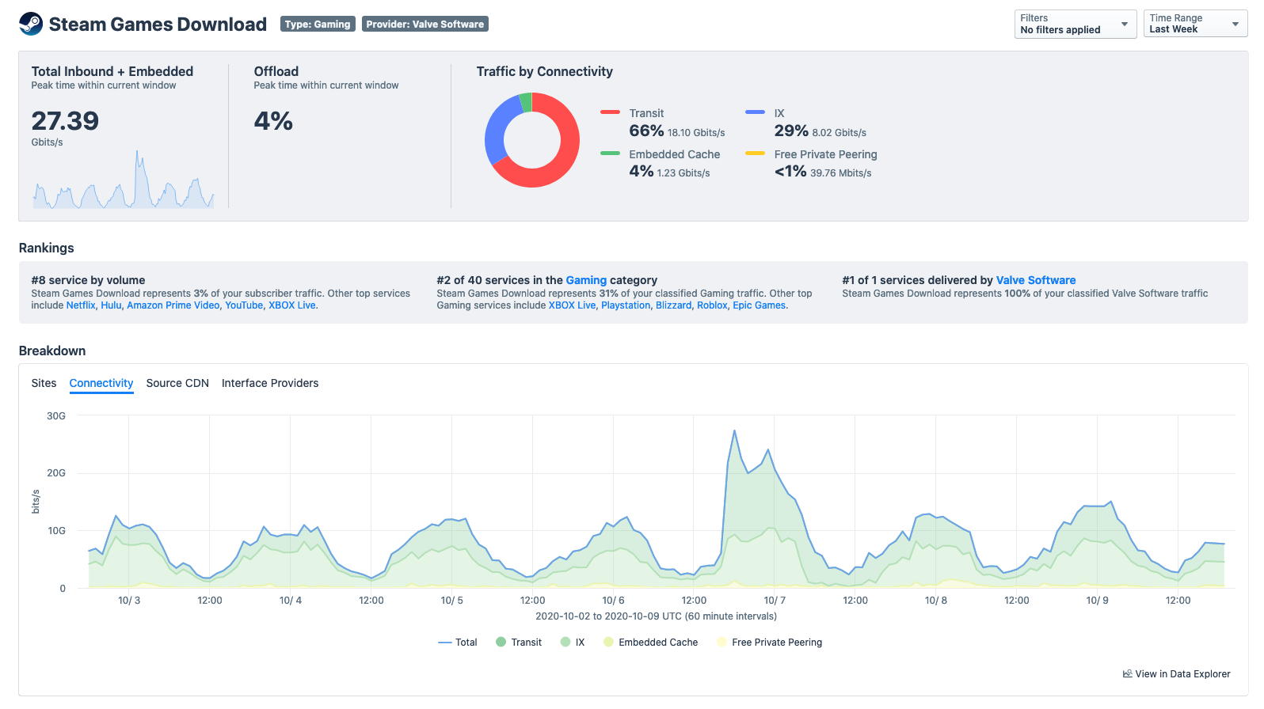1264x709 pixels.
Task: Toggle Embedded Cache series in chart legend
Action: coord(651,643)
